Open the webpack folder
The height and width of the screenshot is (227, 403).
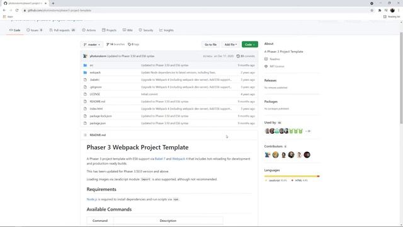pyautogui.click(x=95, y=73)
